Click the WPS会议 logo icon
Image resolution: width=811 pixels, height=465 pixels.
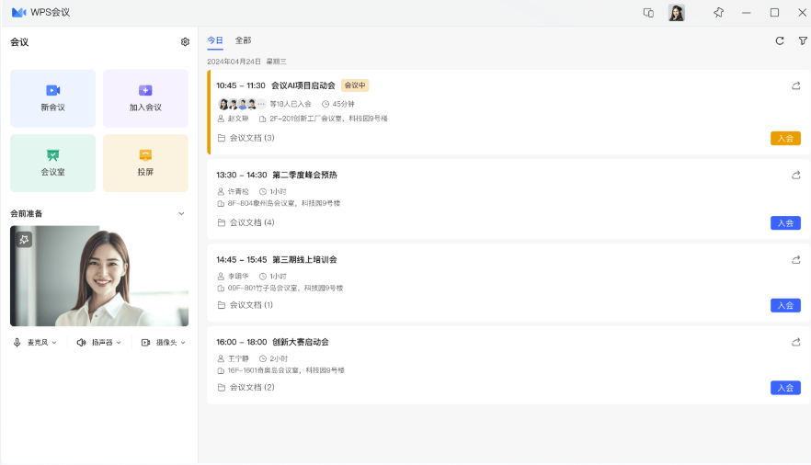pyautogui.click(x=19, y=12)
